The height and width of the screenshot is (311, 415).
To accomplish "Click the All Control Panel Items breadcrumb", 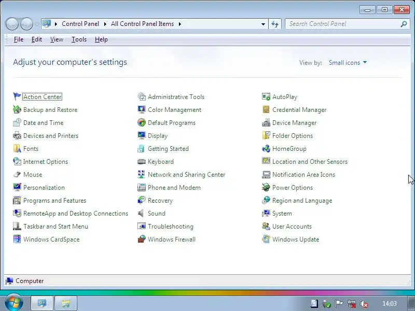I will tap(142, 24).
